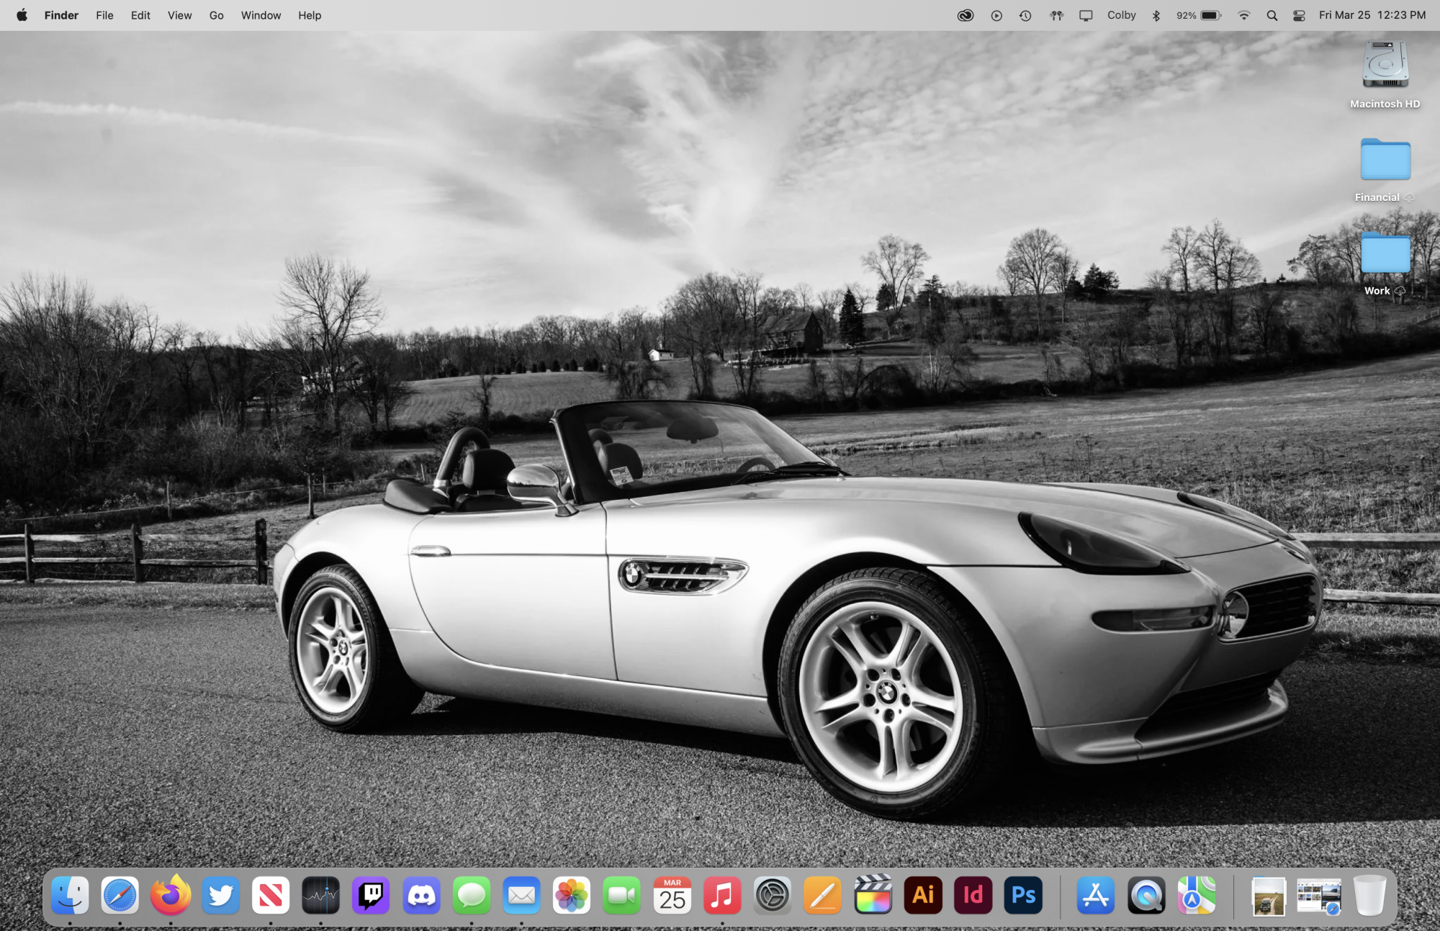Screen dimensions: 1440x931
Task: Open Control Center toggles in menu bar
Action: click(x=1299, y=15)
